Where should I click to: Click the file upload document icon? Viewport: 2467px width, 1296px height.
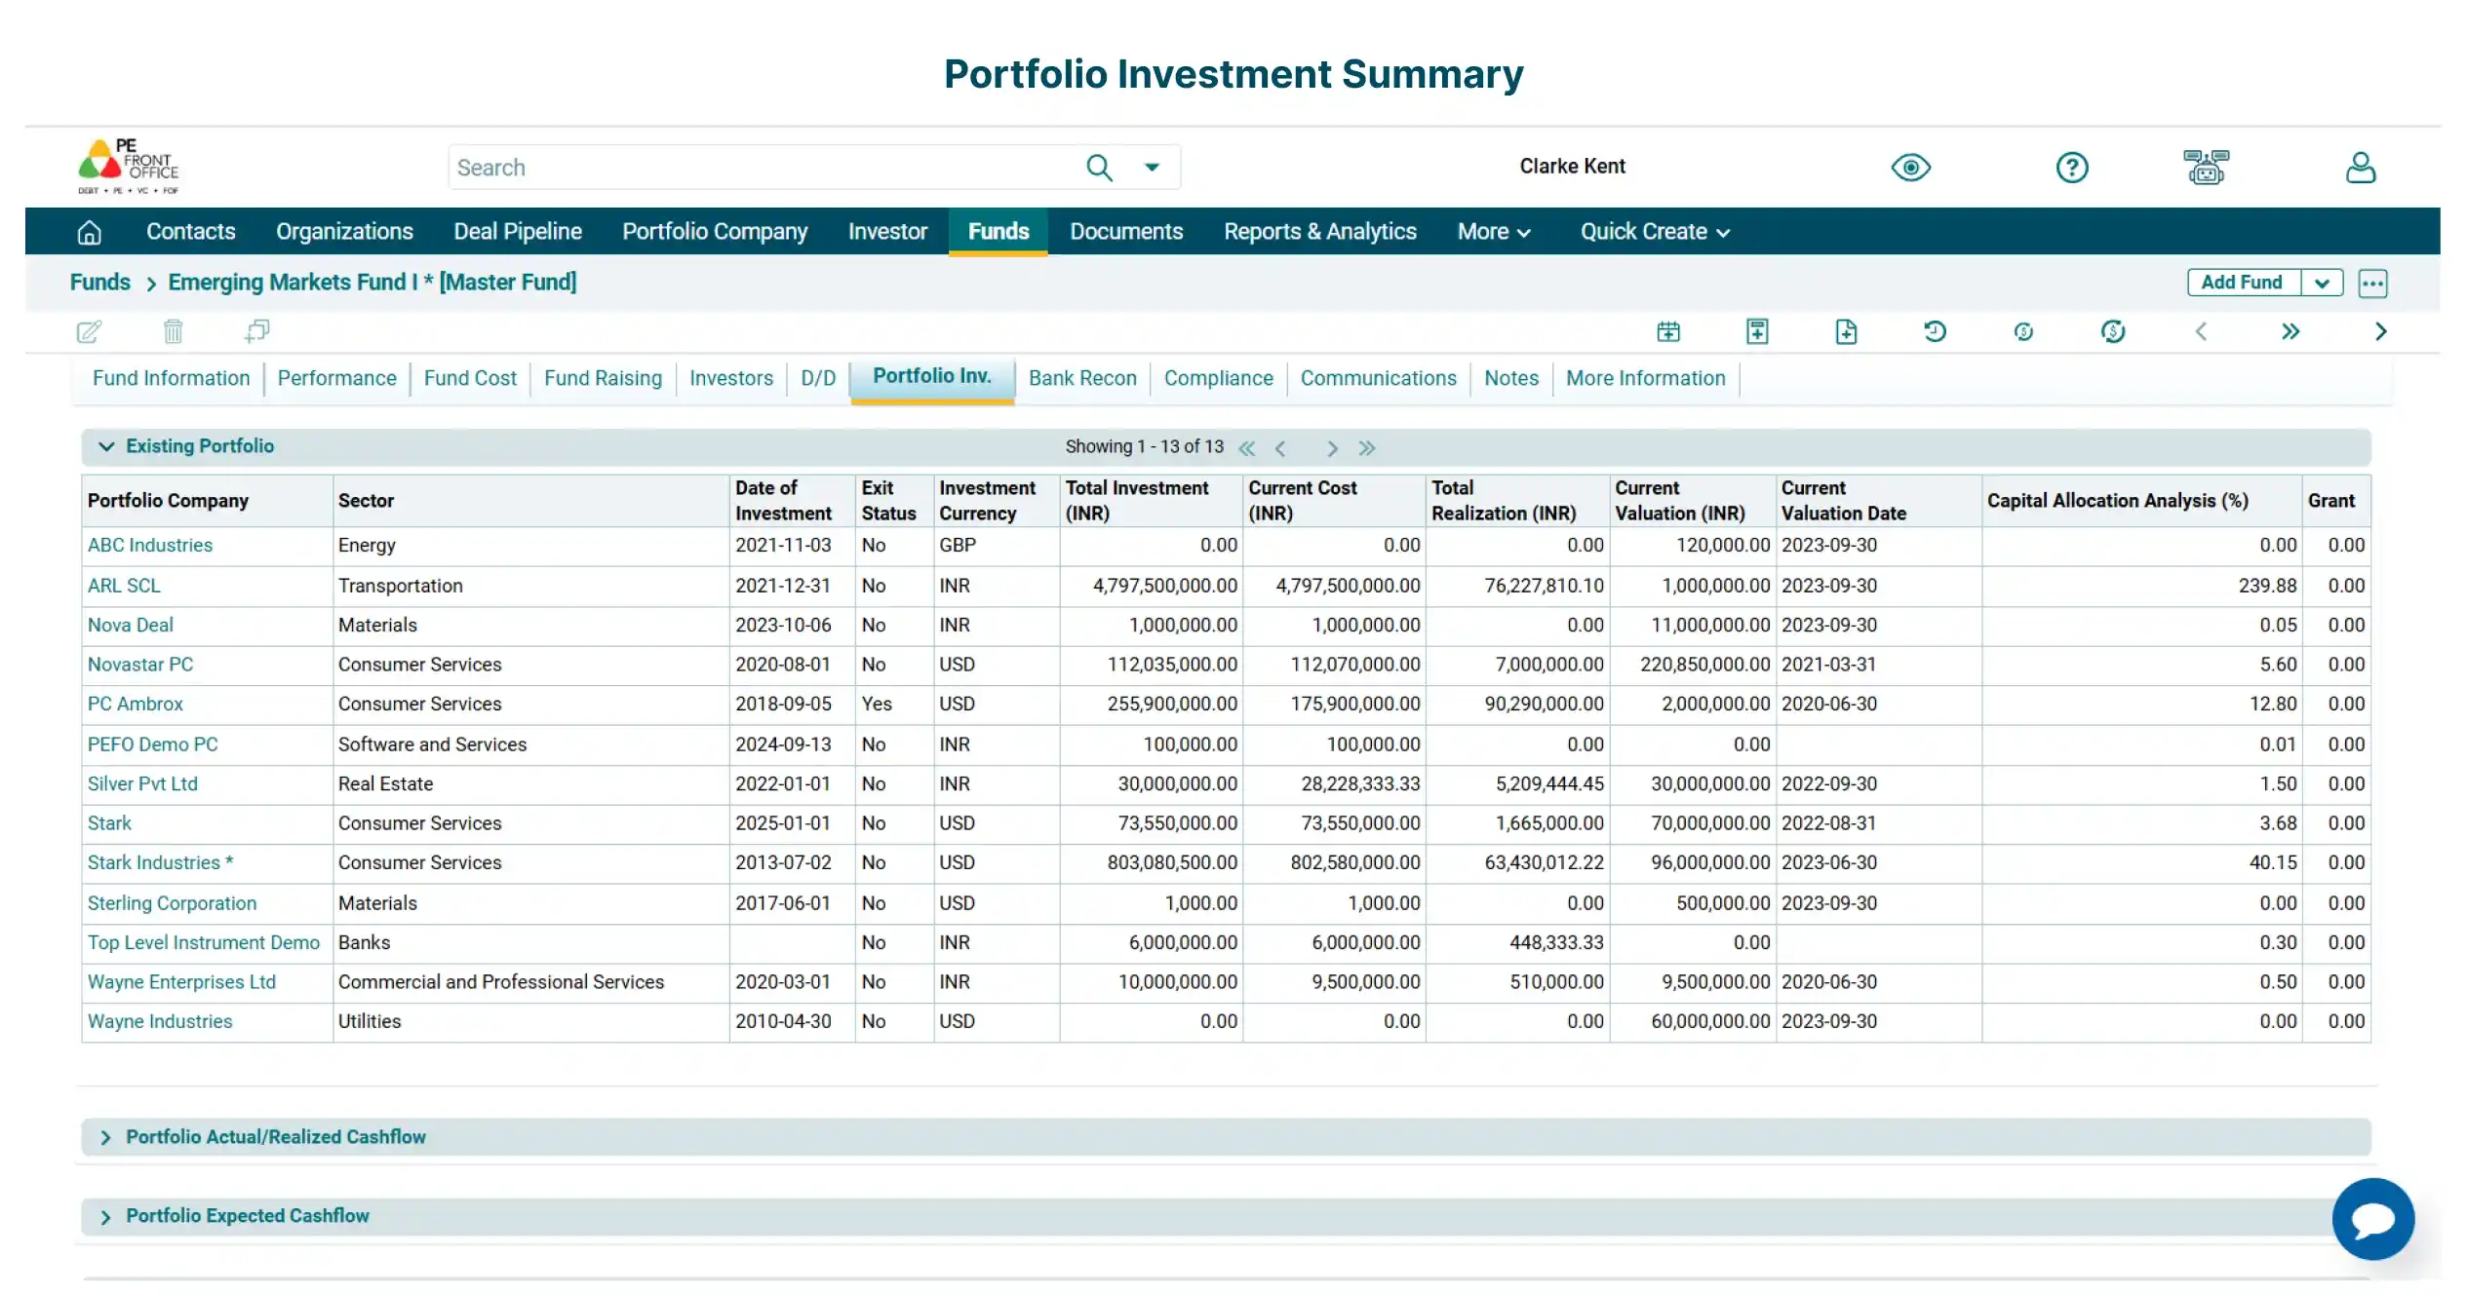(x=1846, y=332)
